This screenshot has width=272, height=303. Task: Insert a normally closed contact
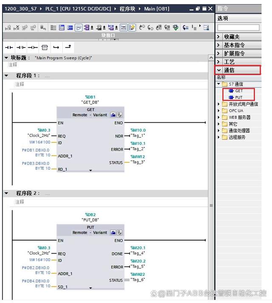pyautogui.click(x=21, y=47)
